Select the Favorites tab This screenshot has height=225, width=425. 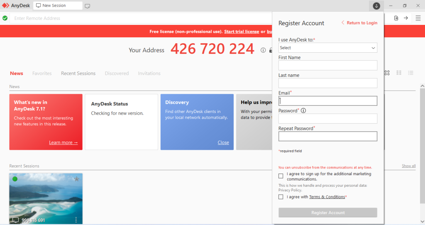pyautogui.click(x=42, y=73)
